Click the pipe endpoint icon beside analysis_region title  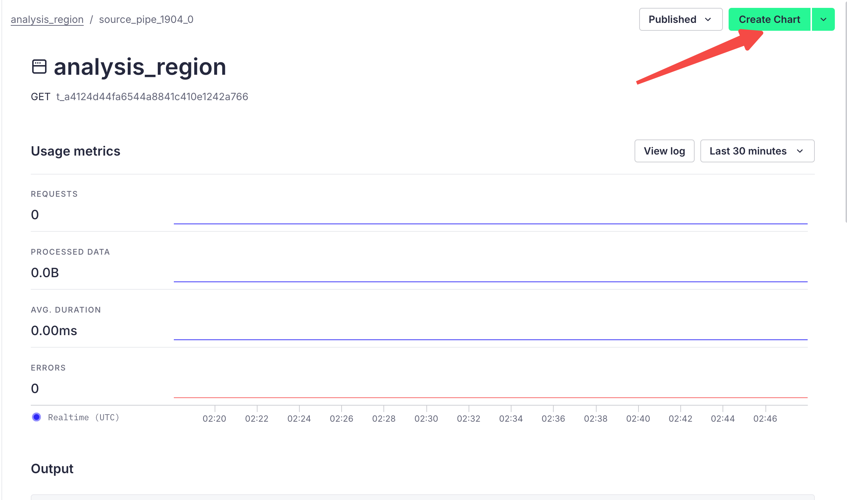pos(39,67)
